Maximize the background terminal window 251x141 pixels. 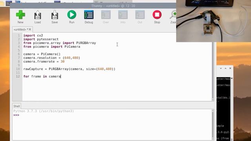tap(226, 68)
